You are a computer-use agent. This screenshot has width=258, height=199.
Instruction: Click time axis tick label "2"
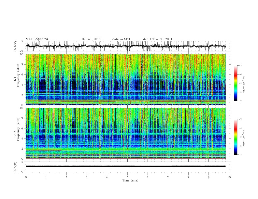click(x=66, y=177)
